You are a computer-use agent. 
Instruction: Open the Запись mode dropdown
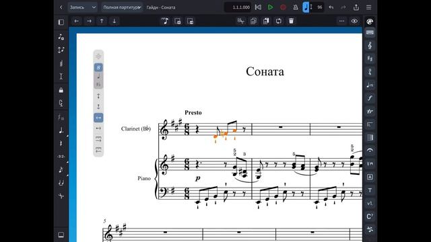(x=82, y=7)
